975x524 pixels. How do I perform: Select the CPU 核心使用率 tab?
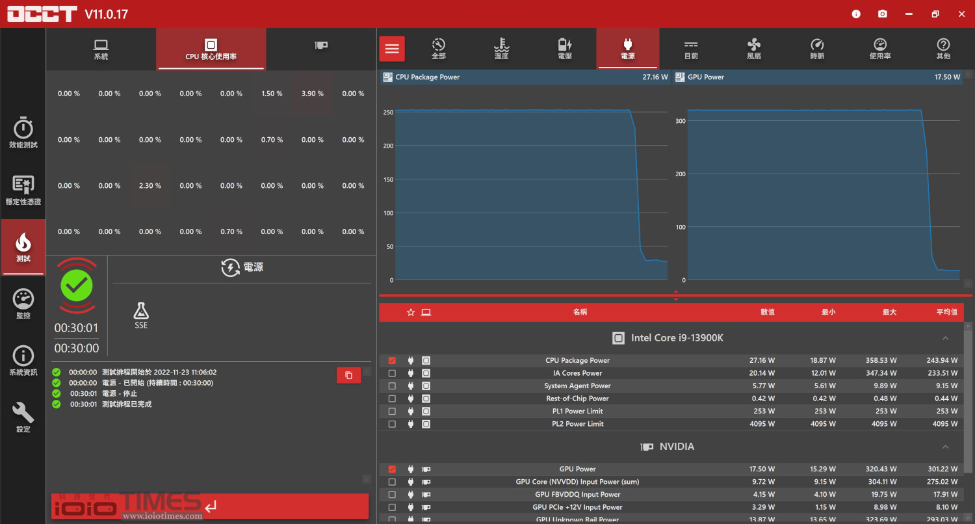pyautogui.click(x=211, y=49)
